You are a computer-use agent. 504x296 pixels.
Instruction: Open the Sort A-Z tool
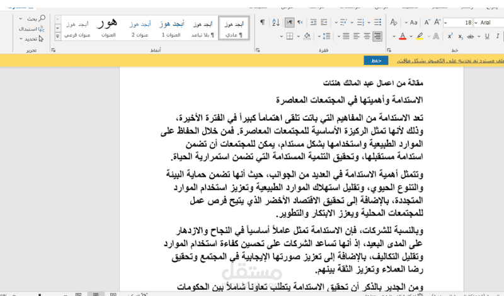click(x=276, y=22)
